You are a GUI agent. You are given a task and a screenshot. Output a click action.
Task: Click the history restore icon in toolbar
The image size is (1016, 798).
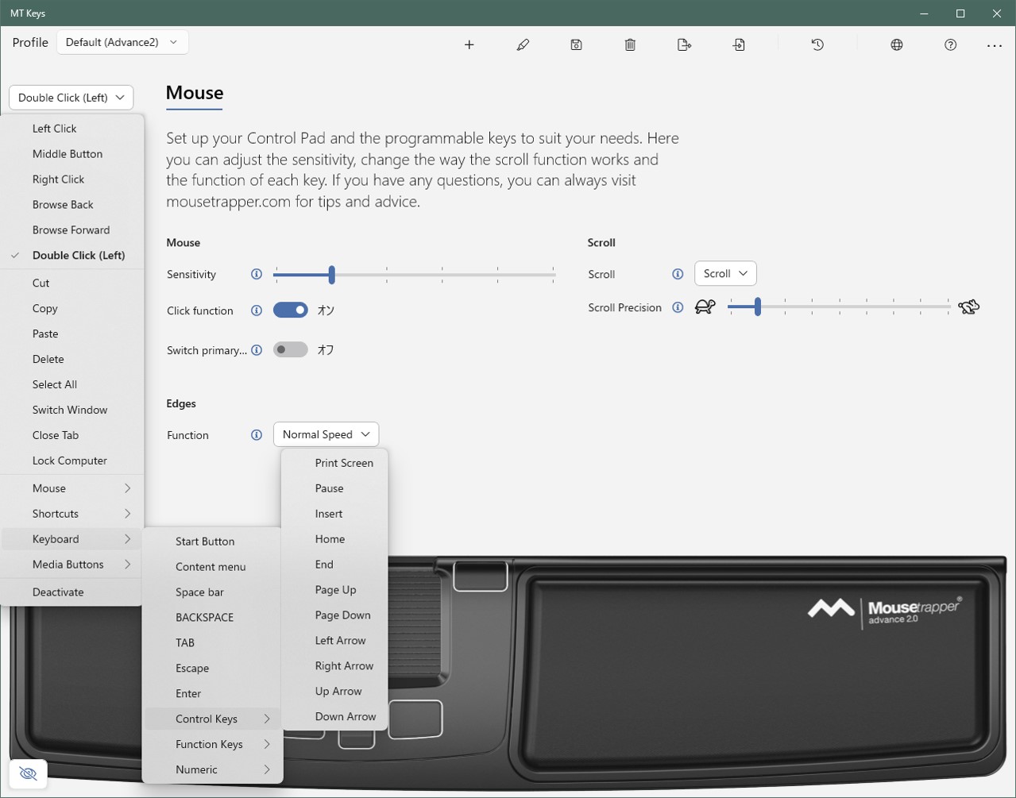[x=817, y=45]
